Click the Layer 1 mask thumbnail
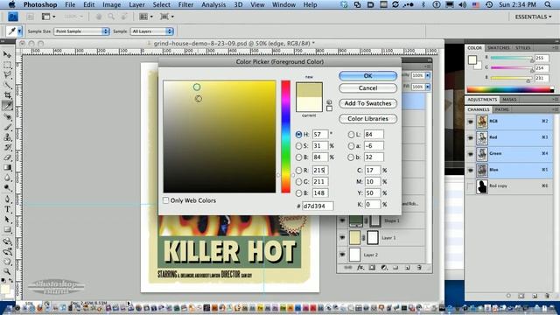 tap(373, 238)
